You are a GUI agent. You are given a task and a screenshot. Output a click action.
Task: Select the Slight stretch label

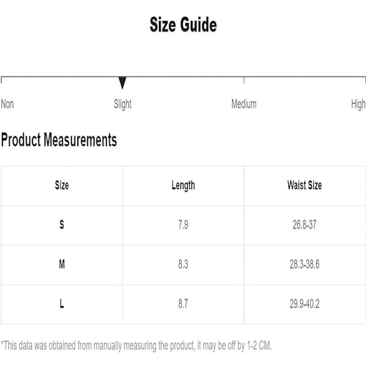pos(122,105)
